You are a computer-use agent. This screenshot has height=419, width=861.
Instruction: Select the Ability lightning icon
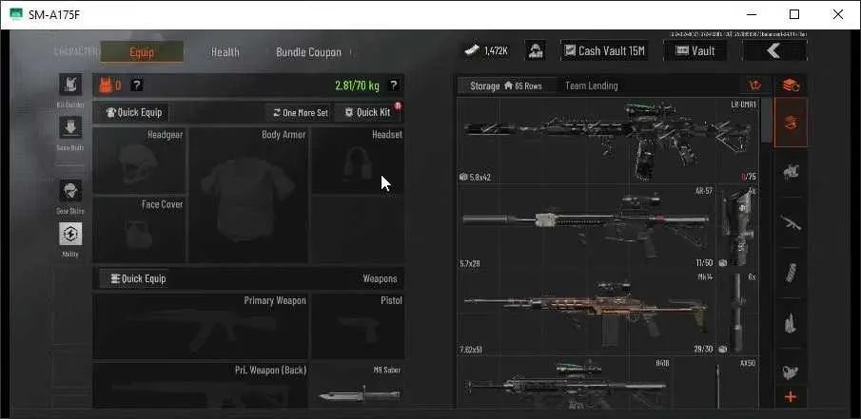70,234
